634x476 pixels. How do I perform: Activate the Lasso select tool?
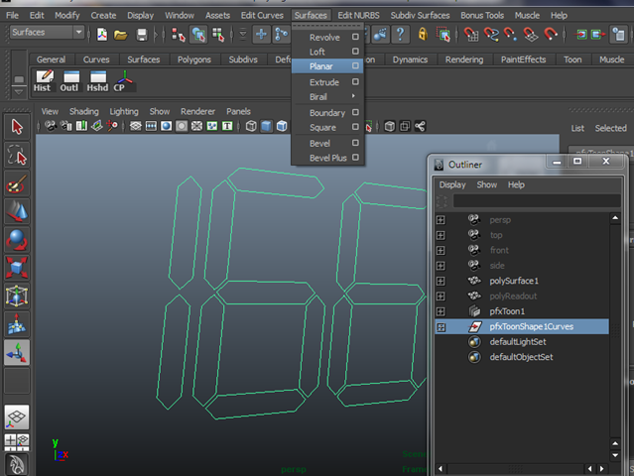coord(17,155)
